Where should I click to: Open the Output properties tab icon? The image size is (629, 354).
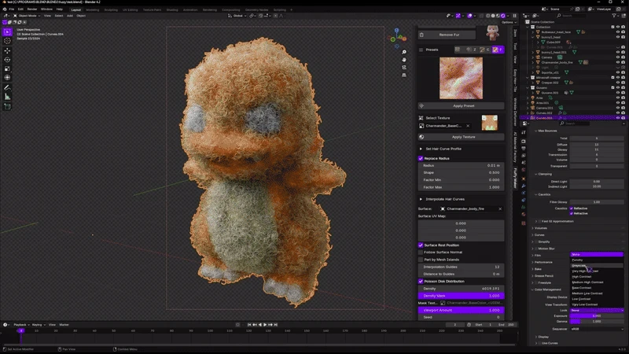pyautogui.click(x=524, y=149)
